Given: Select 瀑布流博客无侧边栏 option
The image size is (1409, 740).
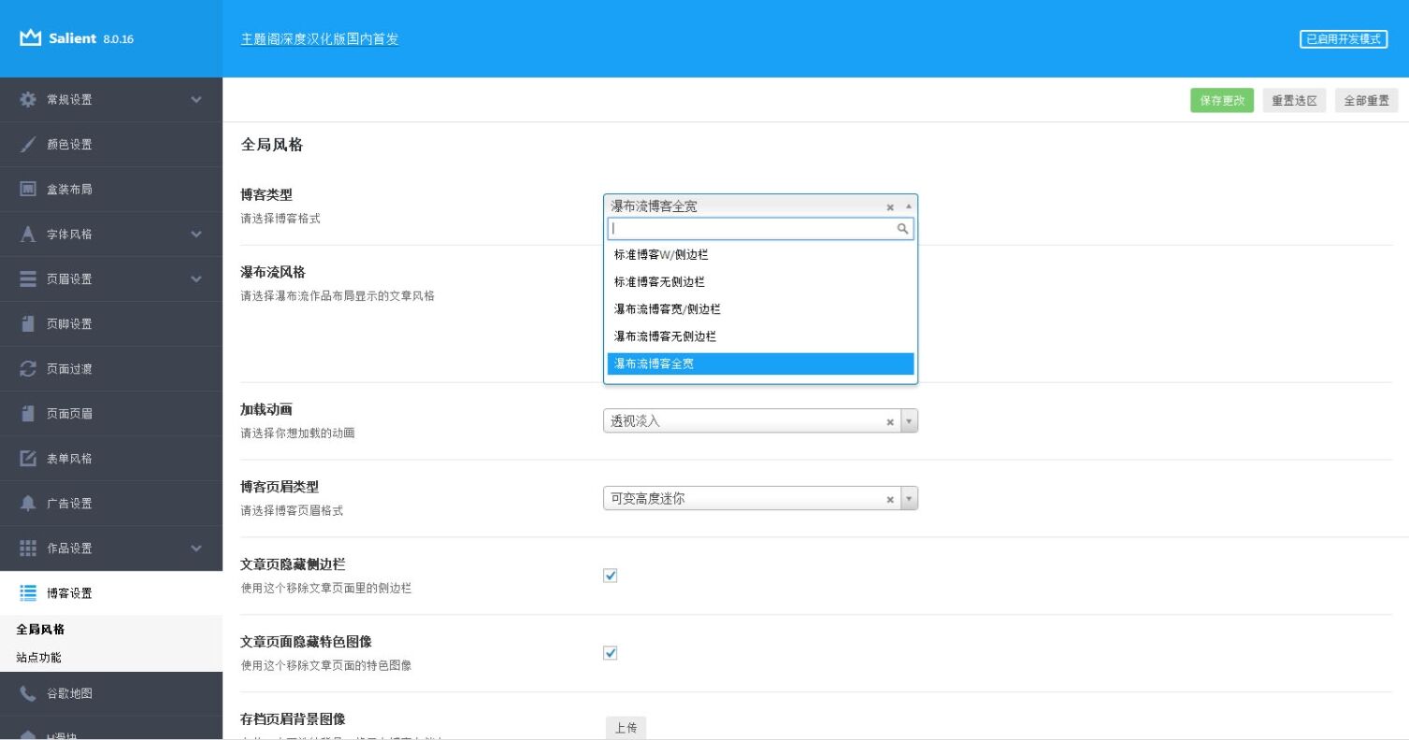Looking at the screenshot, I should click(x=760, y=336).
